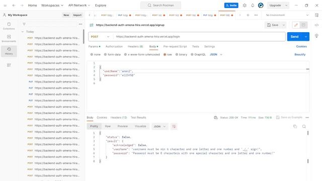Viewport: 322px width, 181px height.
Task: Open the code snippet panel
Action: tap(316, 25)
